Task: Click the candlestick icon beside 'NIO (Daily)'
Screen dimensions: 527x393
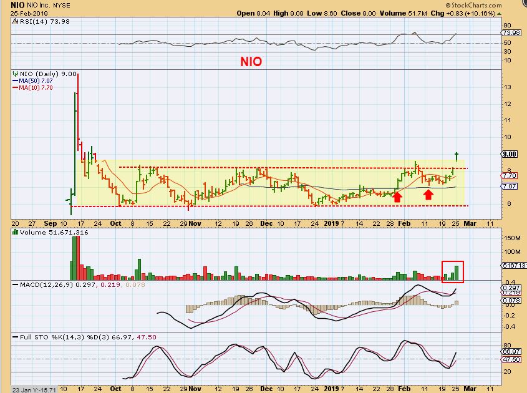Action: point(15,74)
